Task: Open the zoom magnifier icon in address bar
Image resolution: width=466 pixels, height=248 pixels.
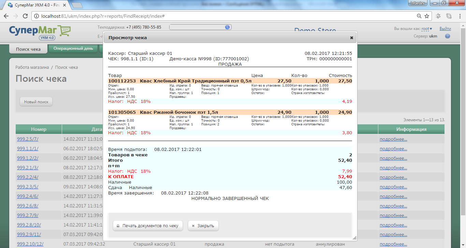Action: (x=419, y=16)
